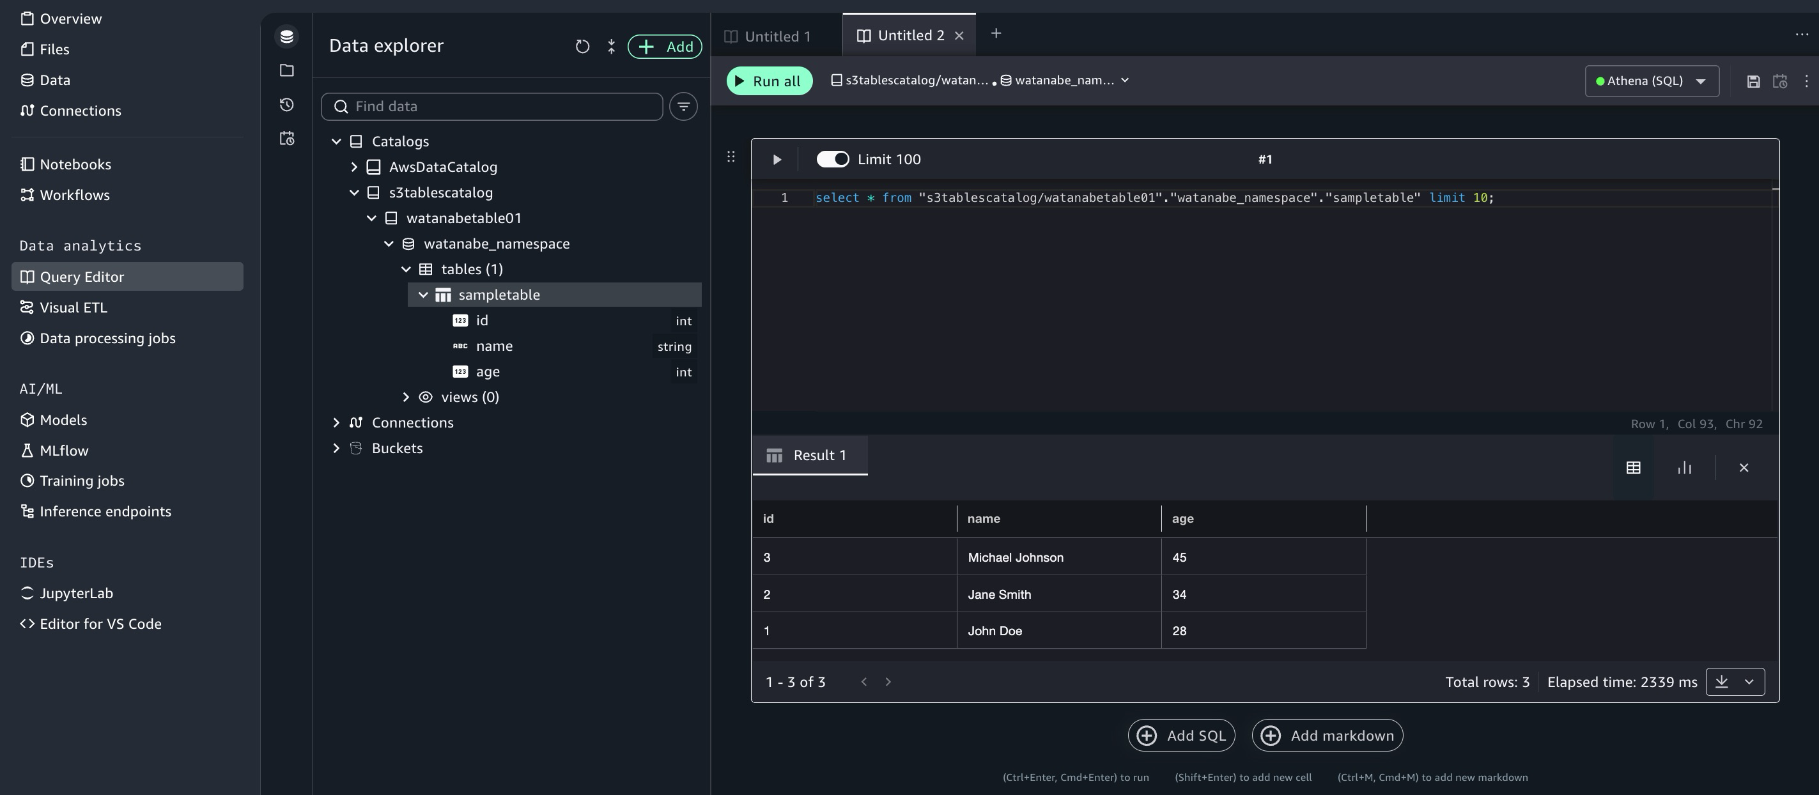Click the folder icon in side strip
The width and height of the screenshot is (1819, 795).
[x=287, y=70]
